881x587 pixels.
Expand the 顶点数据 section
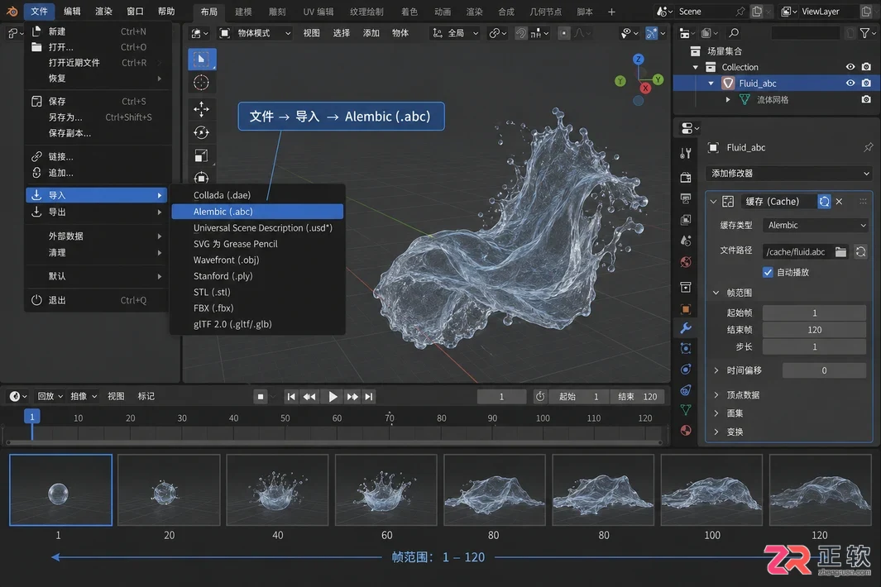pyautogui.click(x=716, y=395)
